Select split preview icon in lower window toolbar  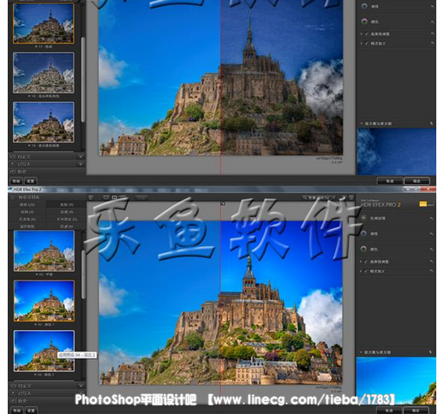coord(114,197)
